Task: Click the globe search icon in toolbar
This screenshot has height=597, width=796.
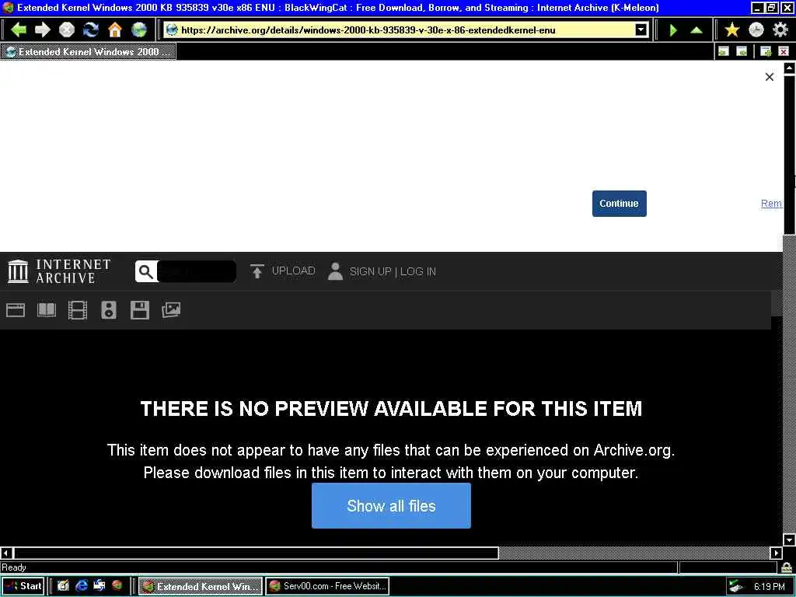Action: [139, 30]
